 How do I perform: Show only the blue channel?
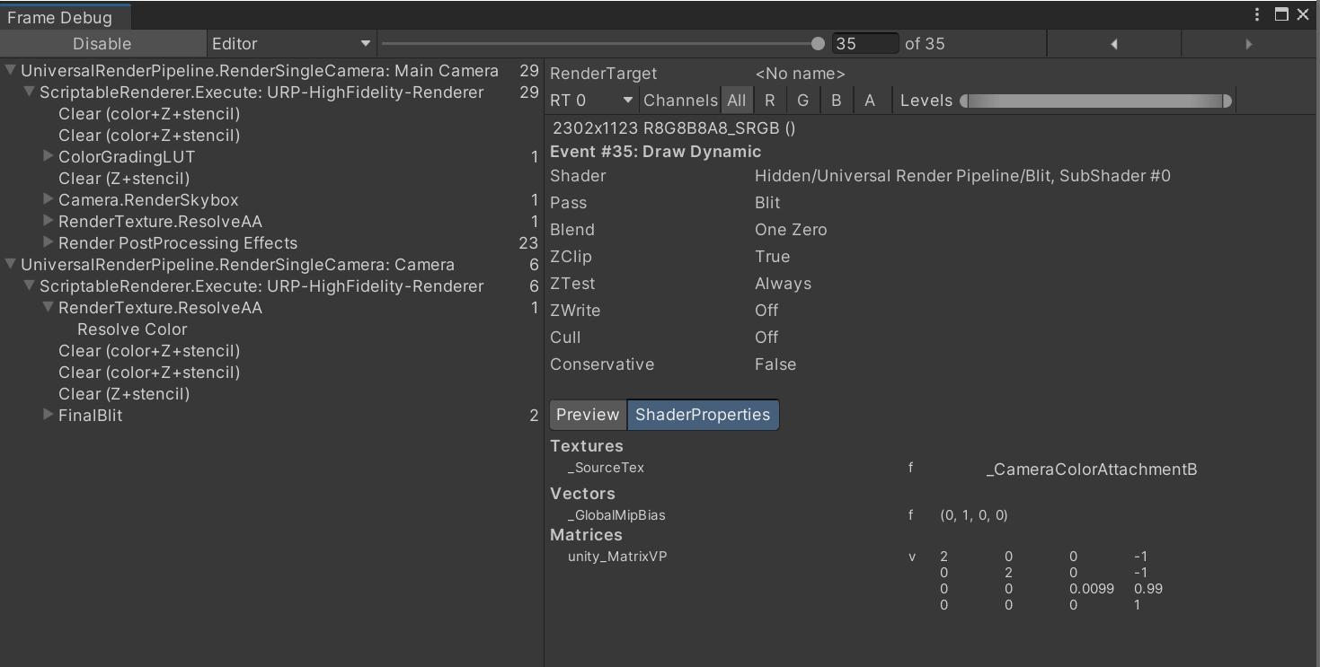(x=836, y=100)
